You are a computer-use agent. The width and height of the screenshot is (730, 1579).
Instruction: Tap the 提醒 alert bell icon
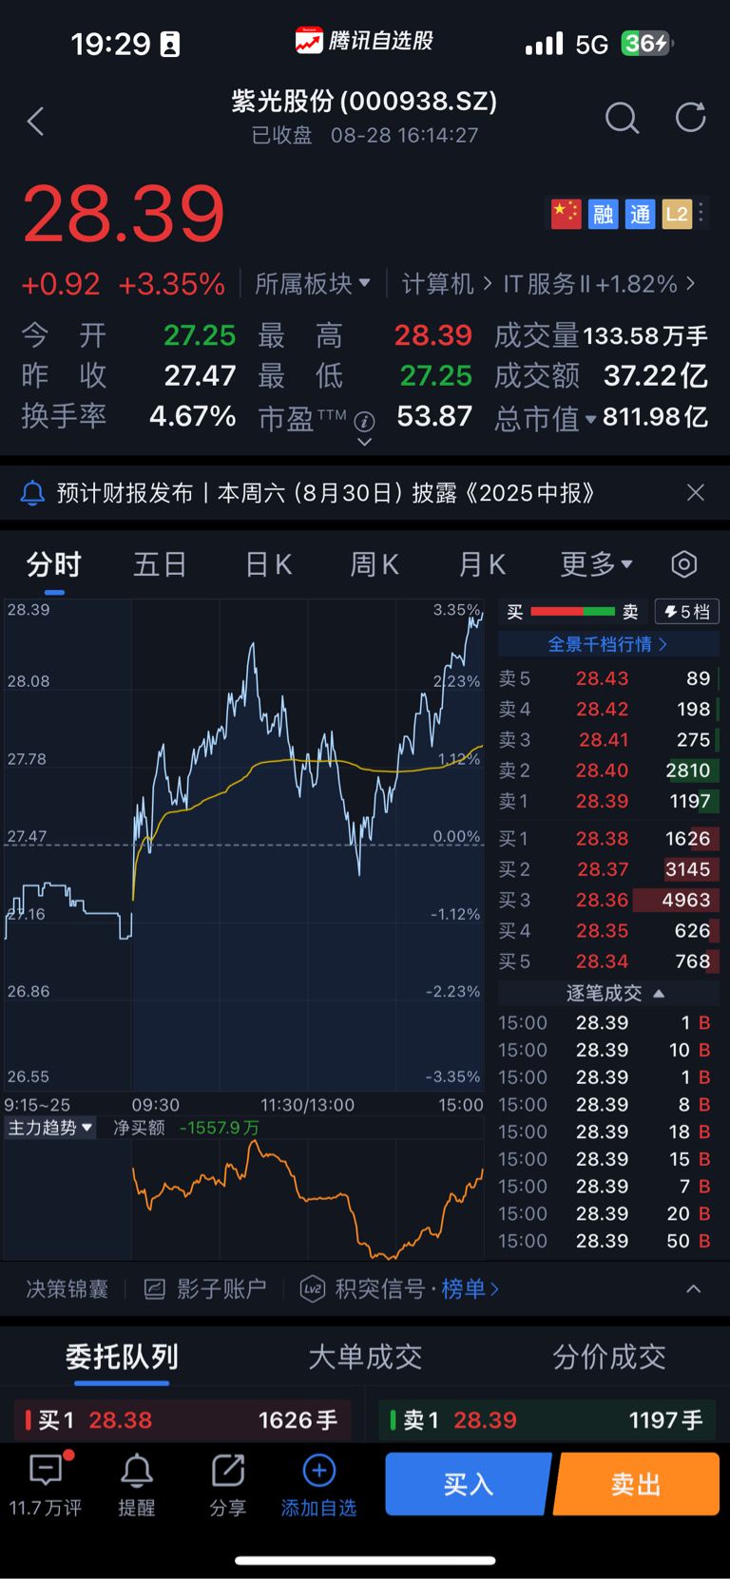click(x=136, y=1471)
